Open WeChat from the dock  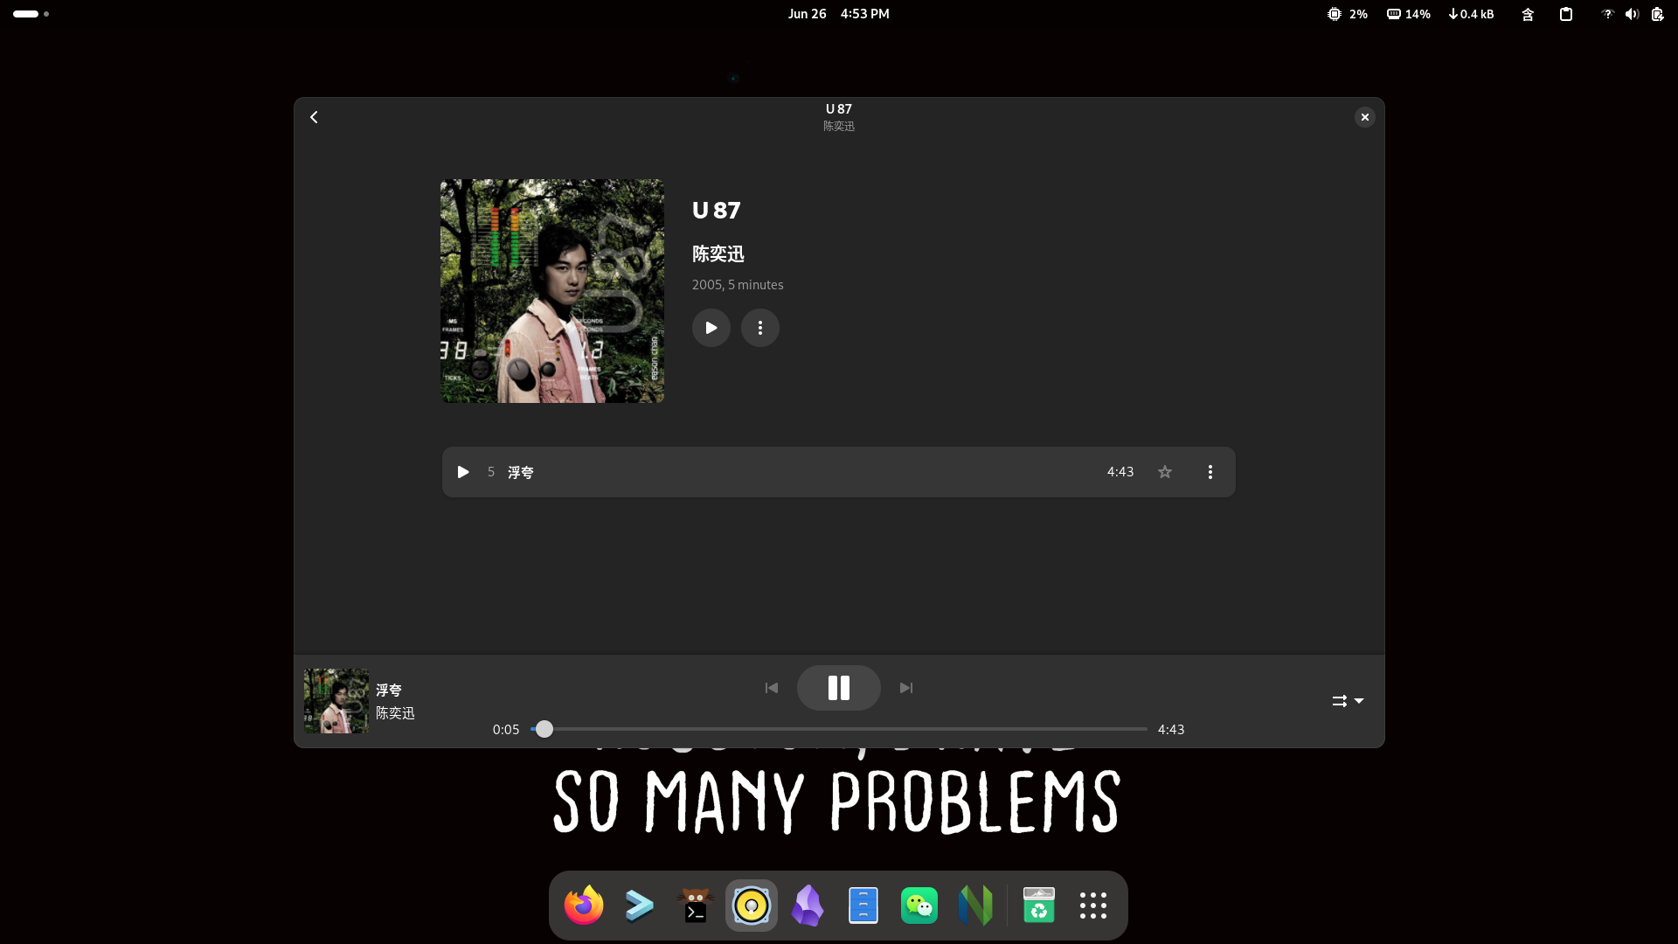tap(919, 906)
